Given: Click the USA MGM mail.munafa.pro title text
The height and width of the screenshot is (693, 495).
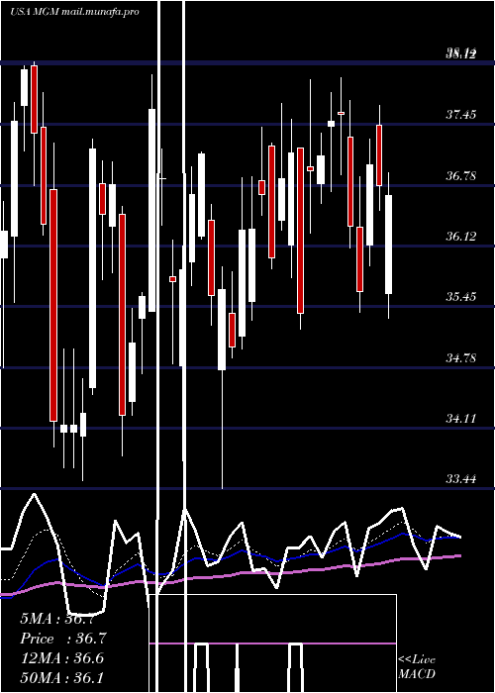Looking at the screenshot, I should 74,12.
